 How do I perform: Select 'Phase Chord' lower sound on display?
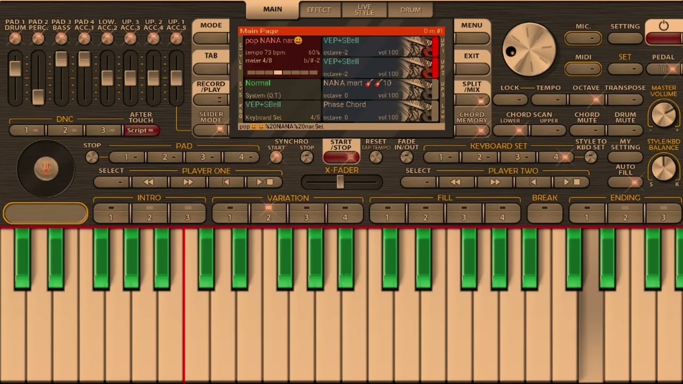click(x=380, y=110)
